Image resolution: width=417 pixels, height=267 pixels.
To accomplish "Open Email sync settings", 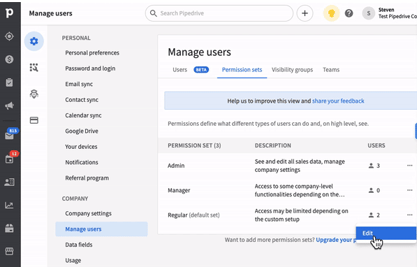I will pyautogui.click(x=79, y=84).
